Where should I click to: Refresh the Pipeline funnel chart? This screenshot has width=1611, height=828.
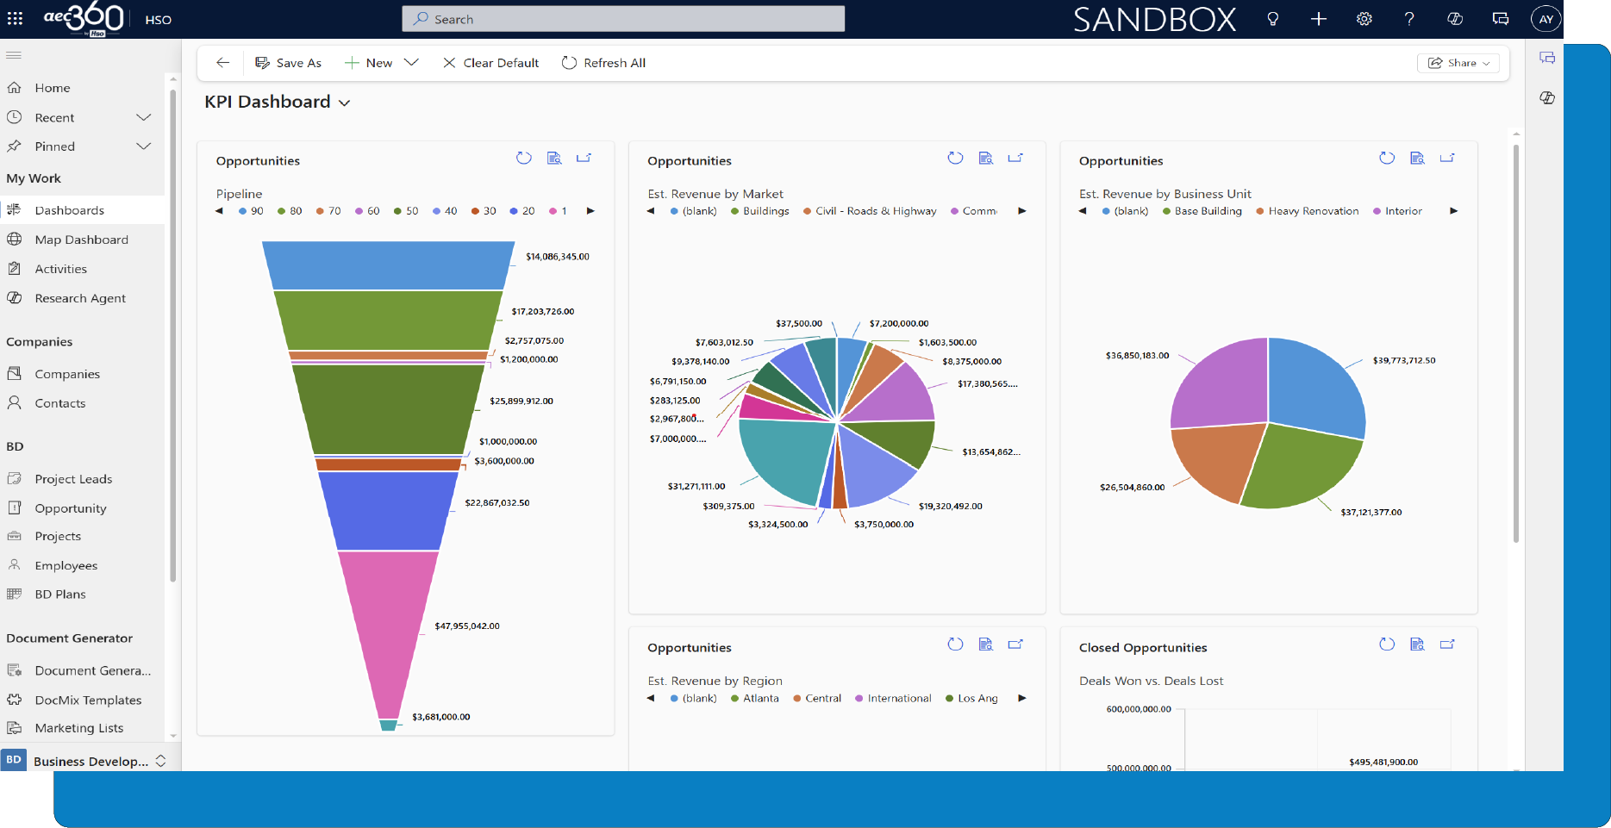click(523, 158)
